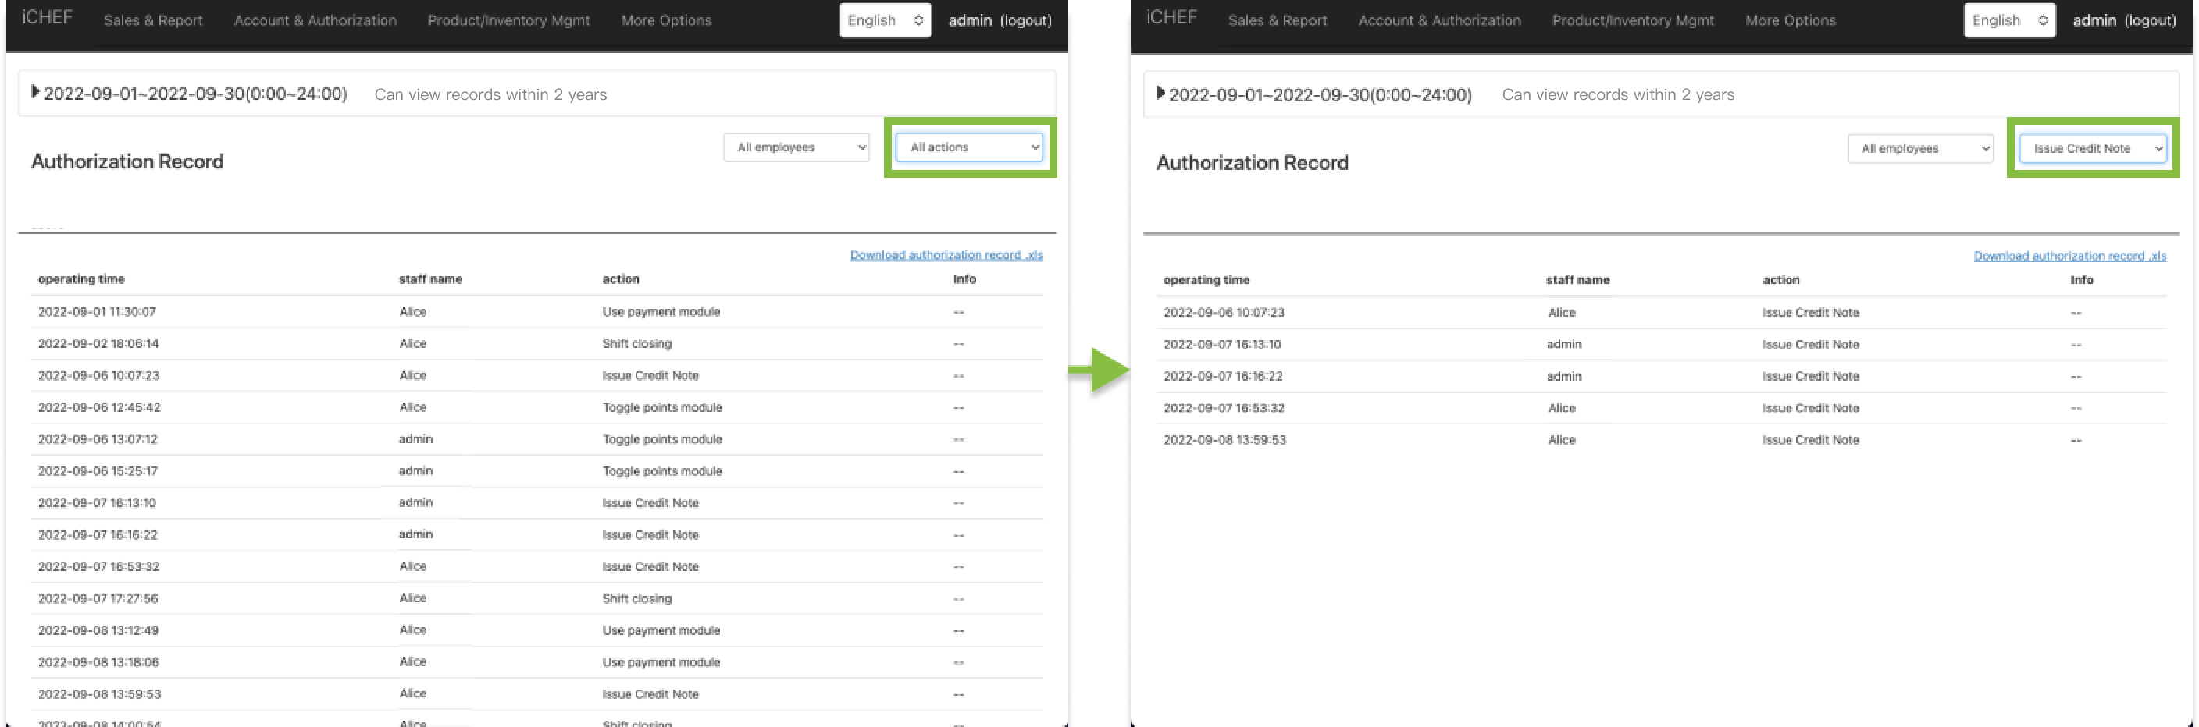The width and height of the screenshot is (2199, 727).
Task: Click the iCHEF logo in the left screenshot
Action: [47, 18]
